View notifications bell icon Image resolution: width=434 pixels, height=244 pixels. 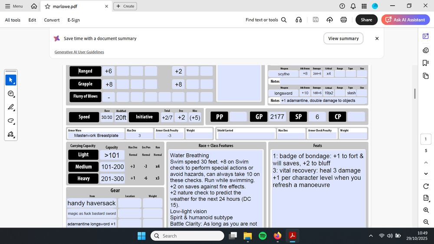click(353, 6)
